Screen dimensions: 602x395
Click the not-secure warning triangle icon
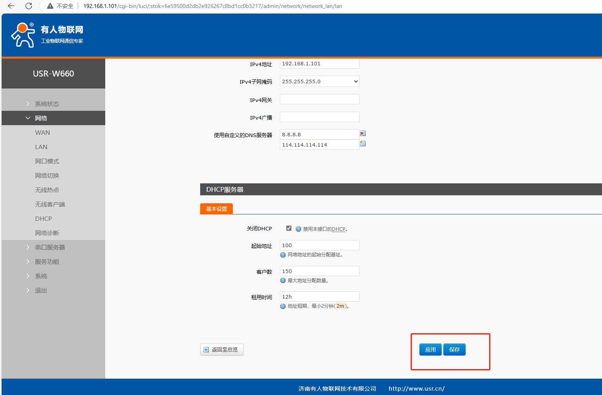click(50, 6)
